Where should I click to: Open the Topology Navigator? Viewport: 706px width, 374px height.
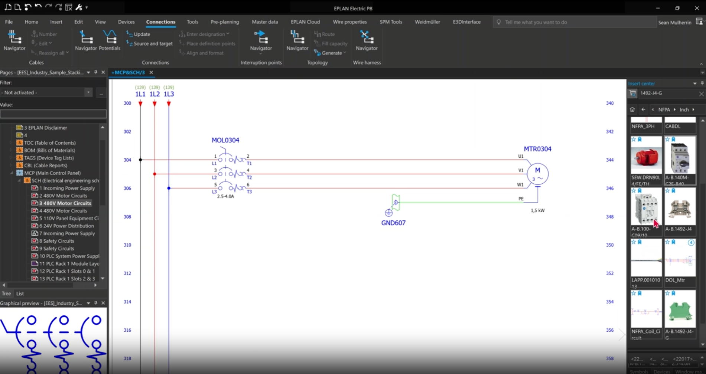click(297, 40)
